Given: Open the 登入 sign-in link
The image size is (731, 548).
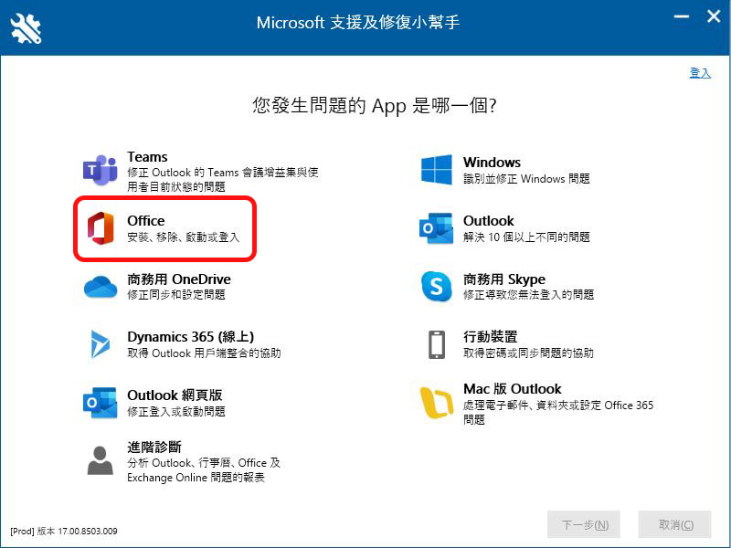Looking at the screenshot, I should [700, 73].
